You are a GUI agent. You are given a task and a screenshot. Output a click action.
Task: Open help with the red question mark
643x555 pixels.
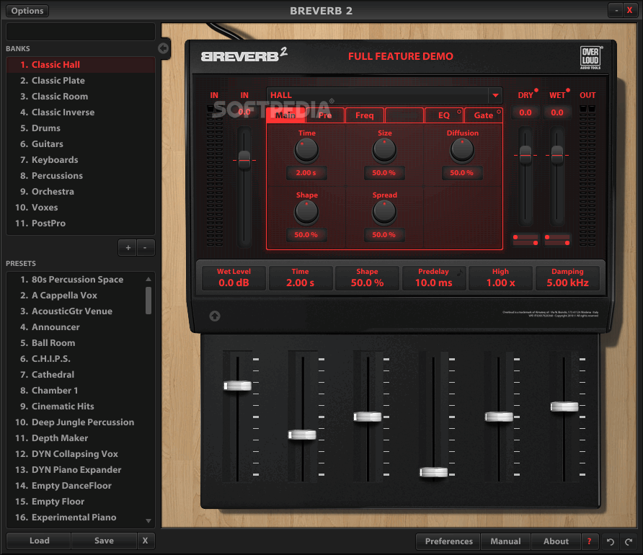pos(589,541)
